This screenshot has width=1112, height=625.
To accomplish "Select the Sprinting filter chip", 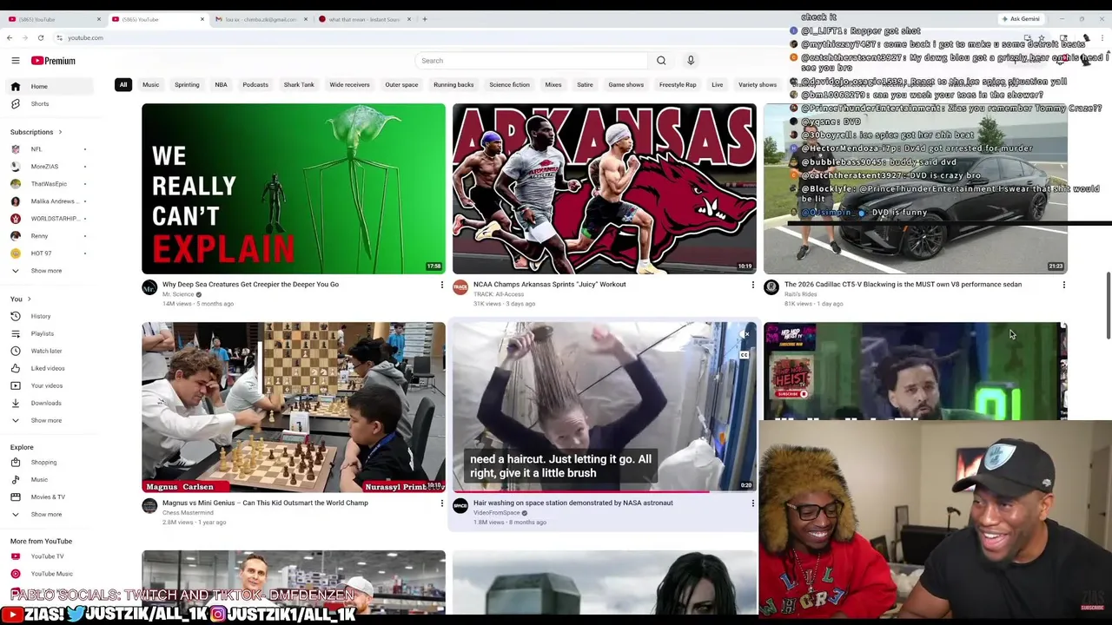I will coord(187,84).
